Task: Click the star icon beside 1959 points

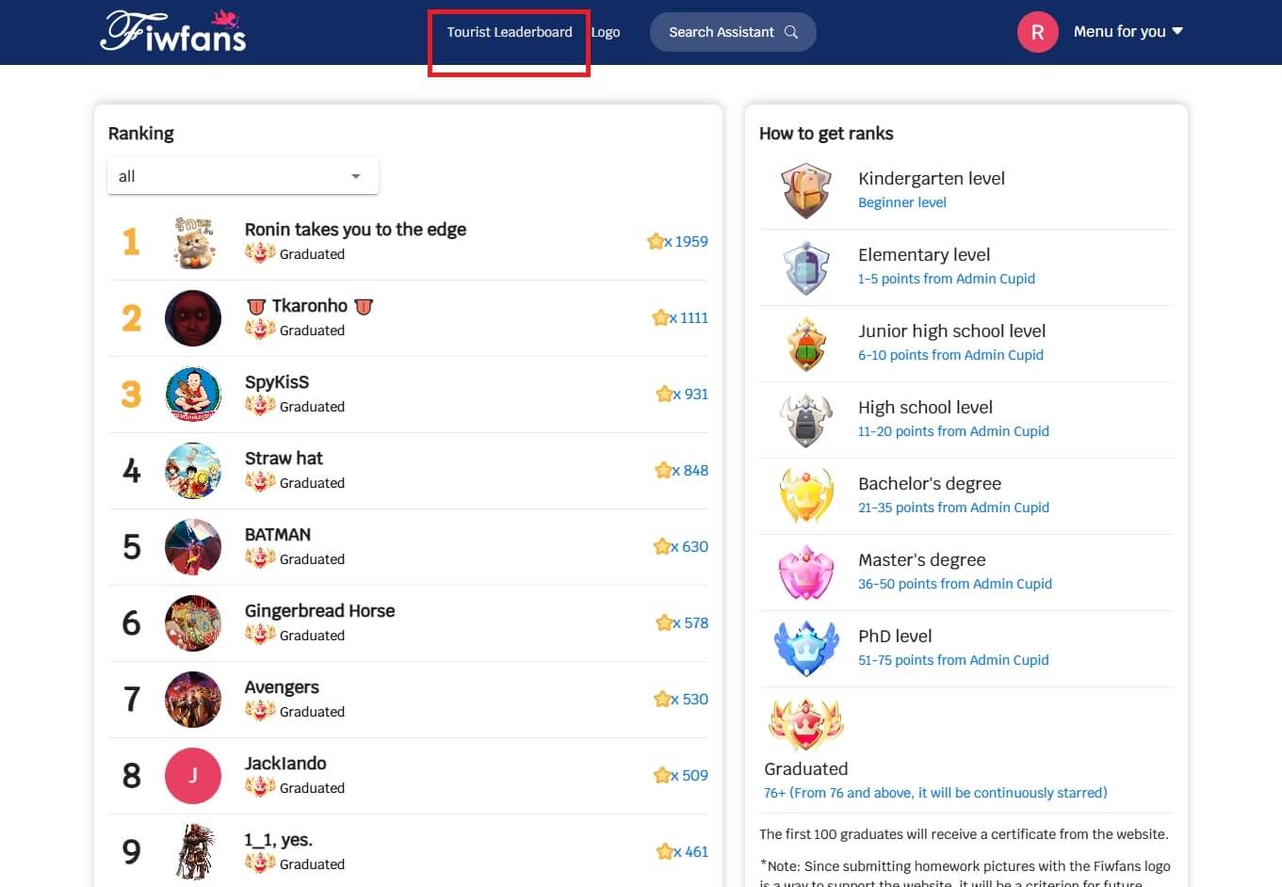Action: click(x=656, y=241)
